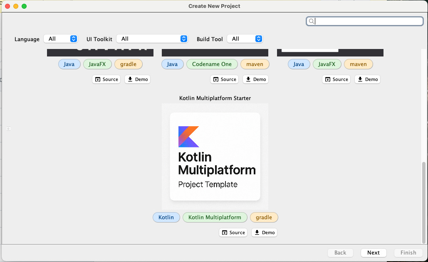Click the Kotlin Multiplatform toolkit tag
Image resolution: width=428 pixels, height=262 pixels.
(215, 217)
